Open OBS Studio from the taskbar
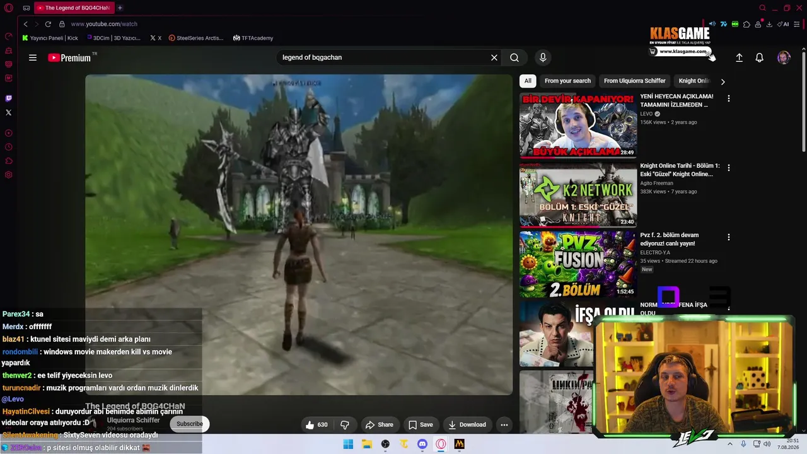This screenshot has width=807, height=454. coord(385,444)
